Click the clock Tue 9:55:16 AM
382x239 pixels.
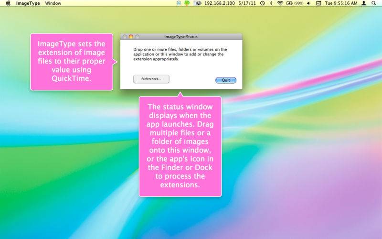tap(341, 3)
